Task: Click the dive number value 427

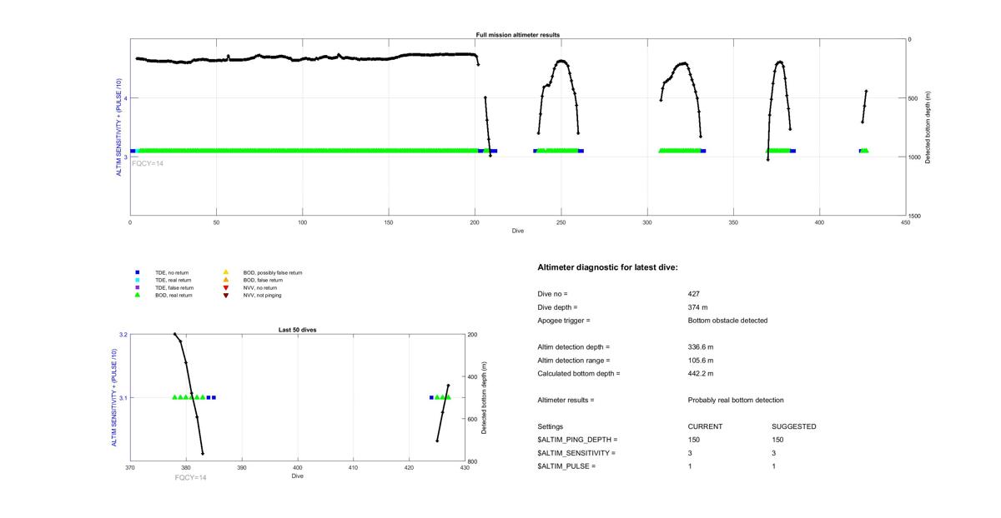Action: [x=694, y=294]
